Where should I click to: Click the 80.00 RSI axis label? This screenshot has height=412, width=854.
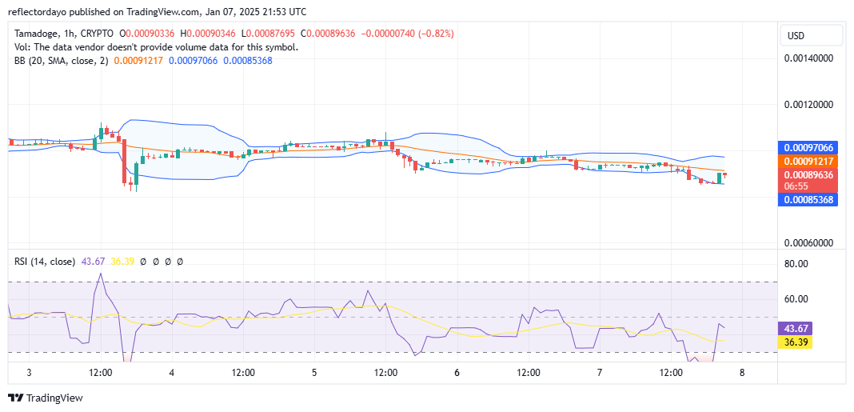click(795, 264)
